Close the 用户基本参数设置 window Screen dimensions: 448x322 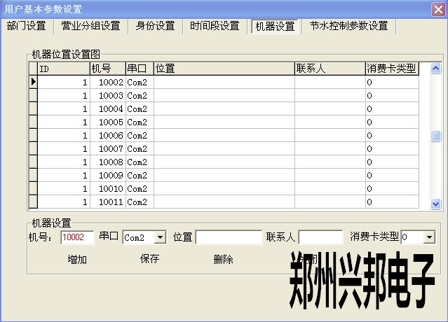(438, 9)
